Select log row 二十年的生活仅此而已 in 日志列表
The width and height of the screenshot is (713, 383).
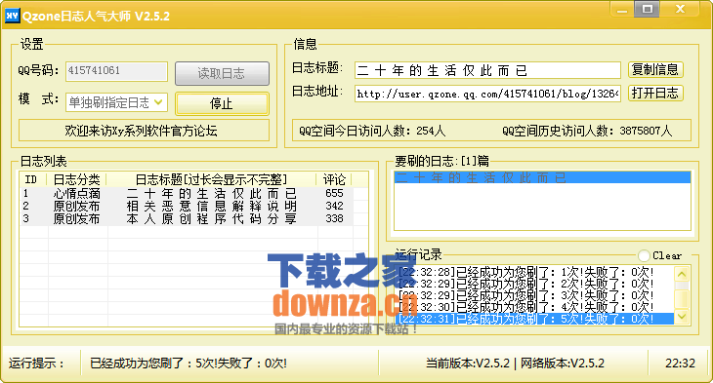coord(187,193)
